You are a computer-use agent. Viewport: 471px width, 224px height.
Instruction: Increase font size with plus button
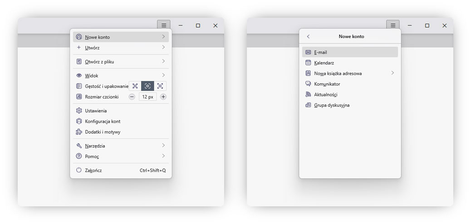[x=163, y=97]
